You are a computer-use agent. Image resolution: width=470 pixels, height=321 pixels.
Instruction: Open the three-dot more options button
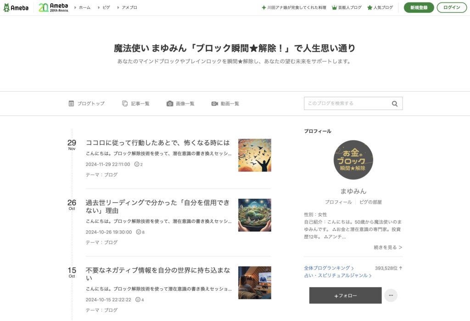pyautogui.click(x=391, y=295)
